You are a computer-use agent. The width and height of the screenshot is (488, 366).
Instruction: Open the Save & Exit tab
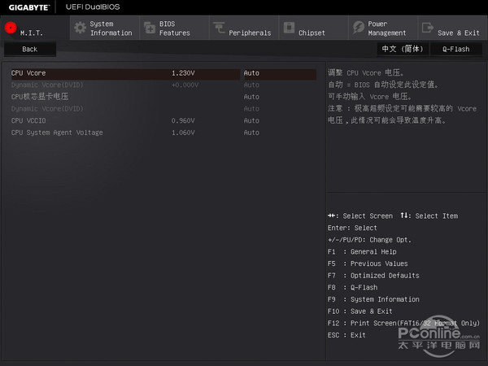coord(453,28)
